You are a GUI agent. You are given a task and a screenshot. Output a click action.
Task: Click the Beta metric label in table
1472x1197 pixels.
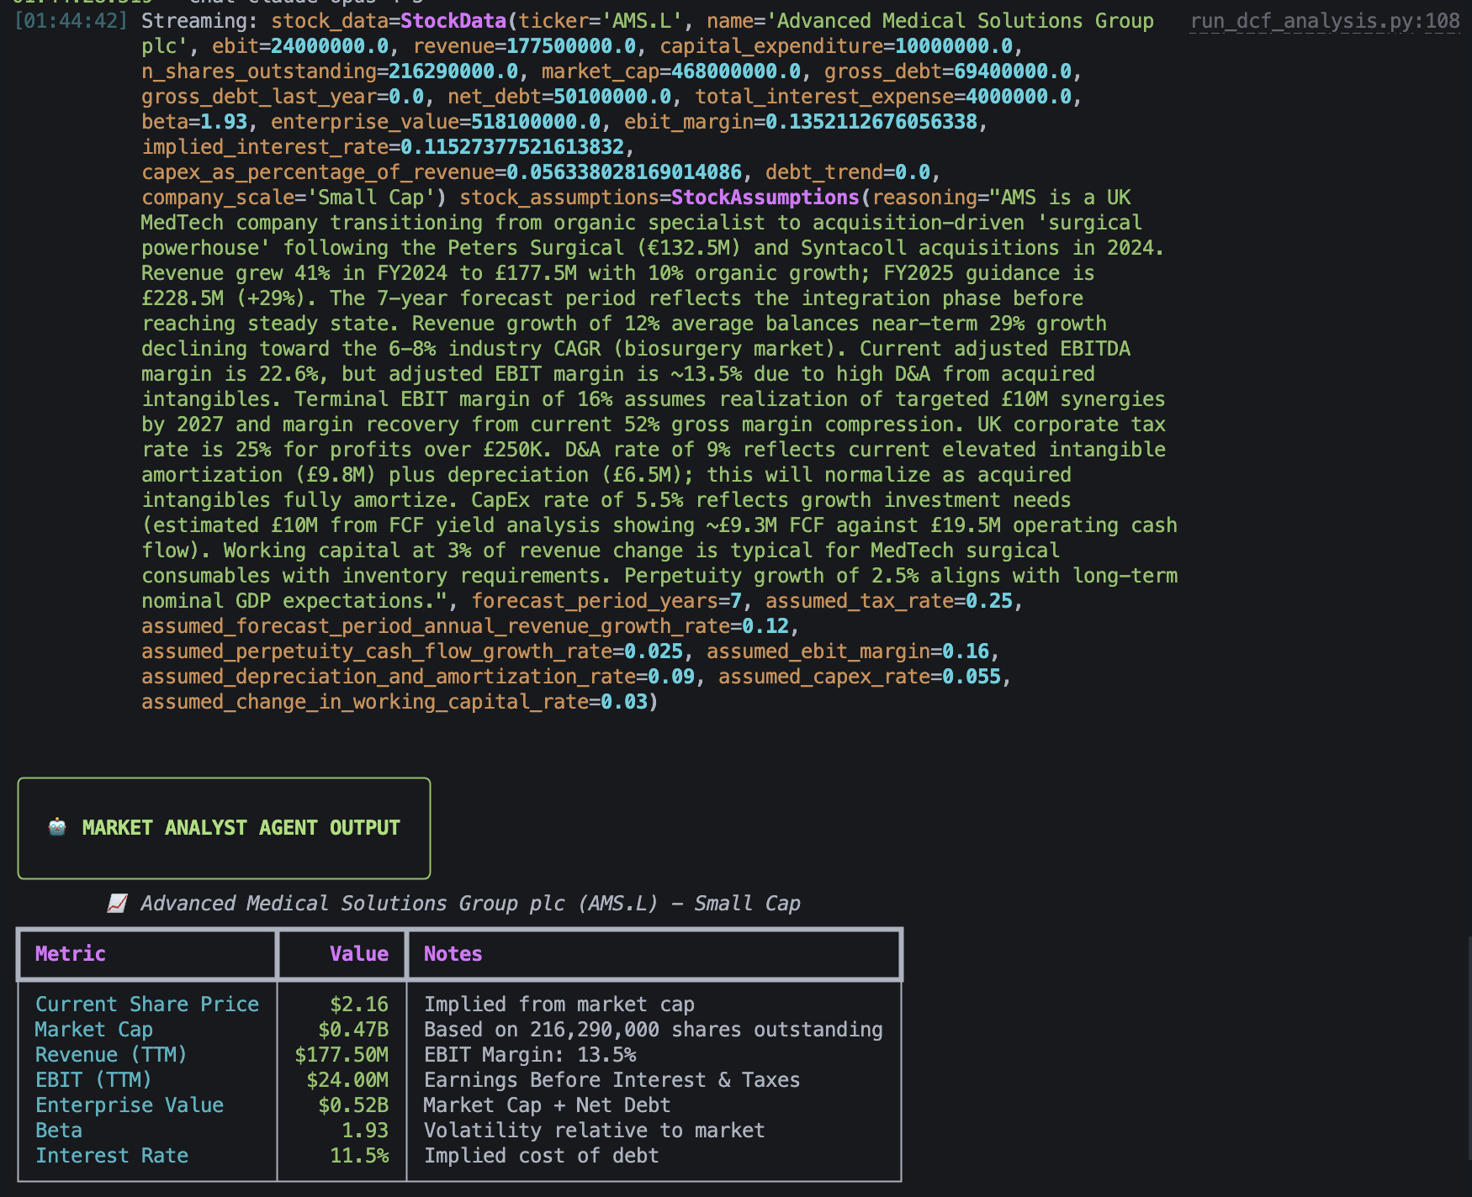(x=59, y=1131)
